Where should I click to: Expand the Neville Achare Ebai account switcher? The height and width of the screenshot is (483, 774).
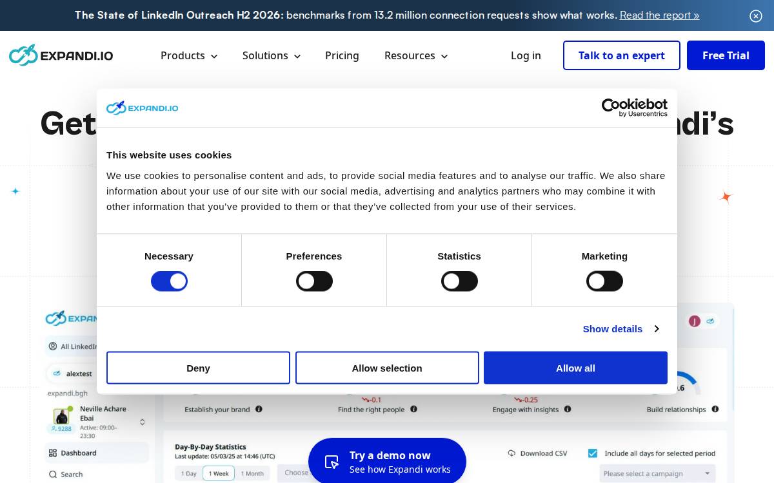coord(143,422)
